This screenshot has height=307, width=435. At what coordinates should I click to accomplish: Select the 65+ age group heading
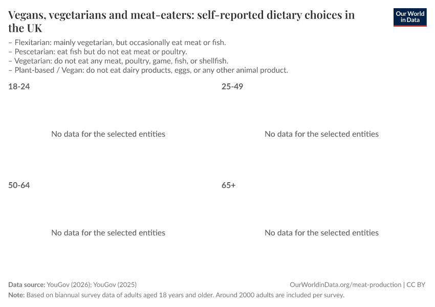coord(229,185)
